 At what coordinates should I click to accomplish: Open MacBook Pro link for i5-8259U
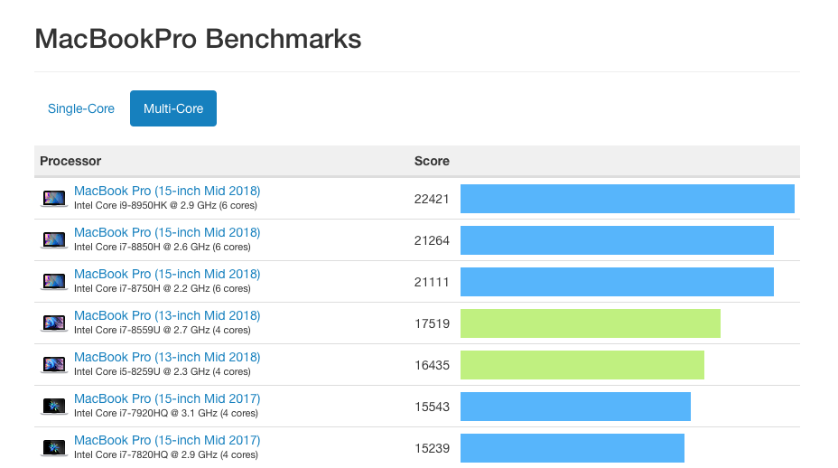point(167,357)
